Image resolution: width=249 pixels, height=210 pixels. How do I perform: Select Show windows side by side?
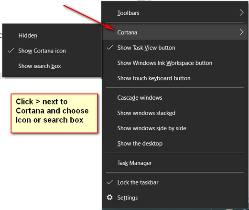(175, 128)
